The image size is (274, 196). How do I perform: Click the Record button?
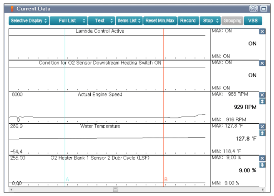point(188,21)
